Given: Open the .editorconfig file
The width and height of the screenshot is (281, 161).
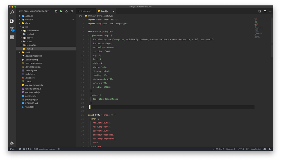Looking at the screenshot, I should click(x=31, y=60).
